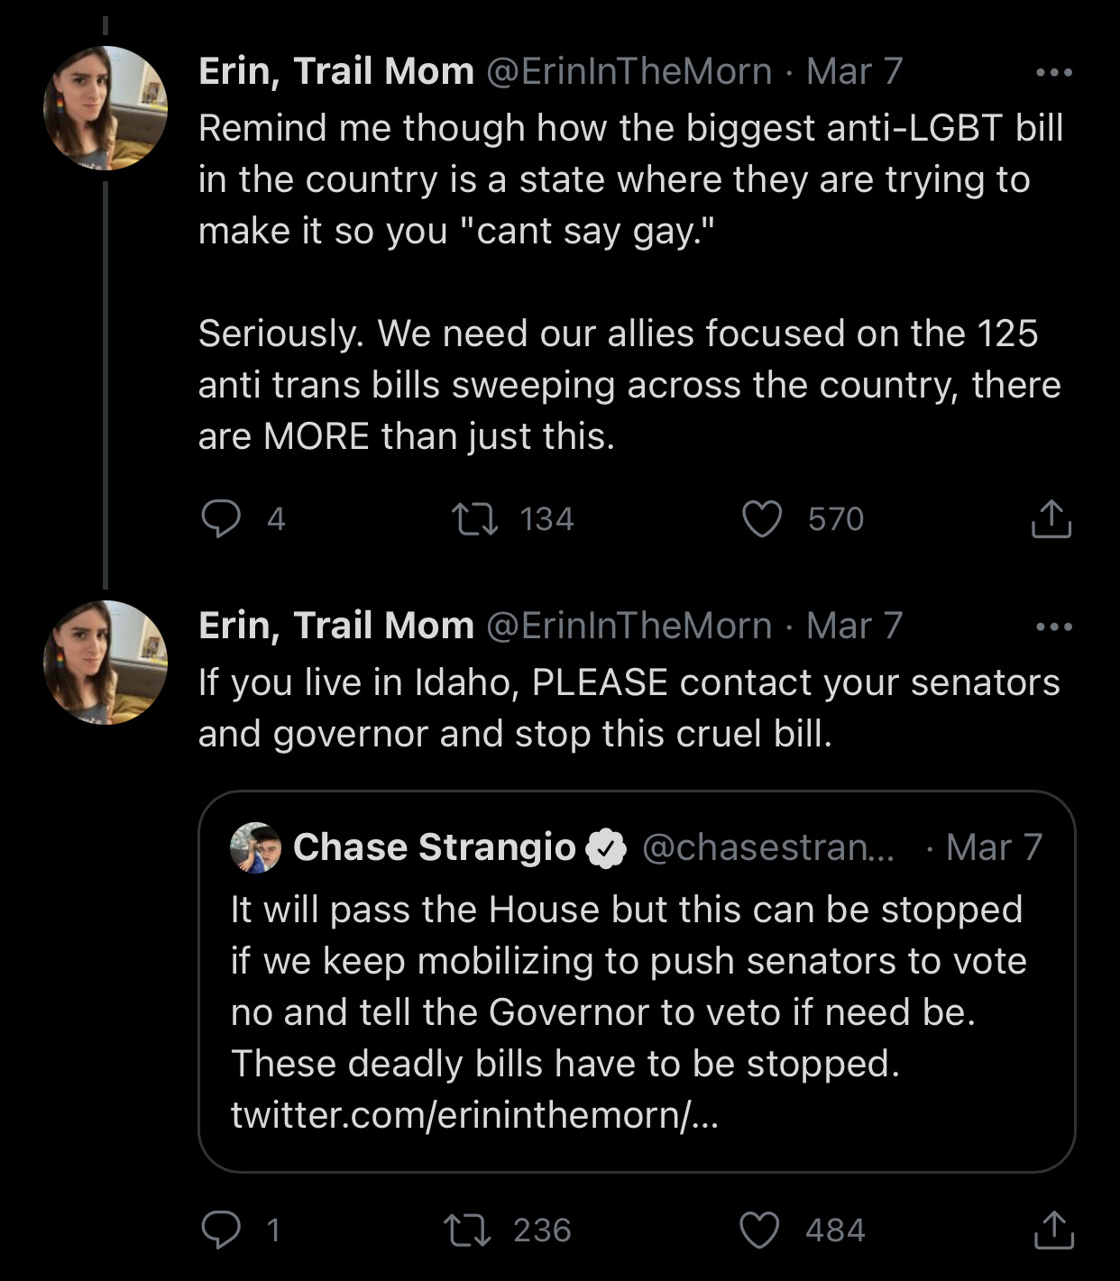Open Erin's profile picture on first tweet

coord(106,108)
